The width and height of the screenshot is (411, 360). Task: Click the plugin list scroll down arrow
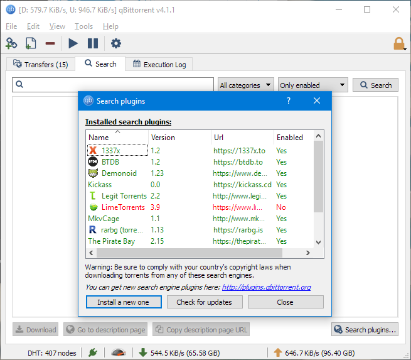318,242
